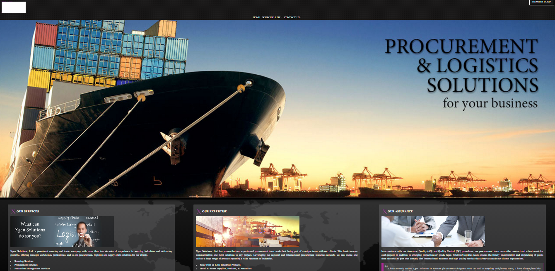Expand the Sourcing List dropdown menu
The width and height of the screenshot is (555, 271).
click(272, 17)
